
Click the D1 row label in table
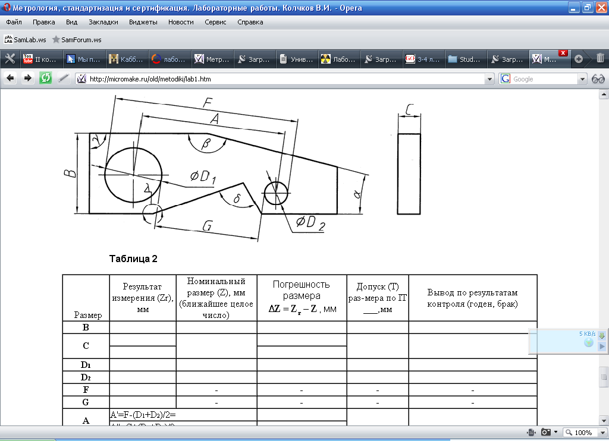point(86,364)
